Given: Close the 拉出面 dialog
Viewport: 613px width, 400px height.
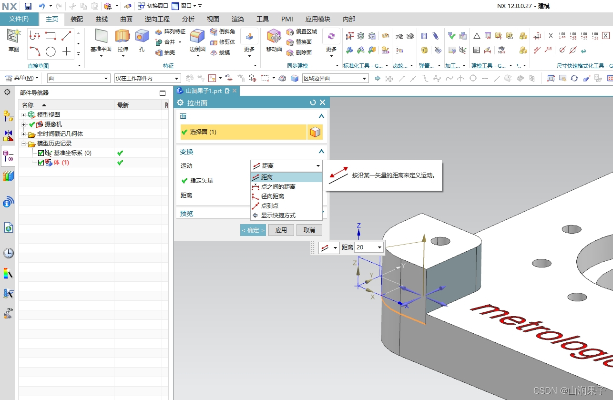Looking at the screenshot, I should 323,103.
